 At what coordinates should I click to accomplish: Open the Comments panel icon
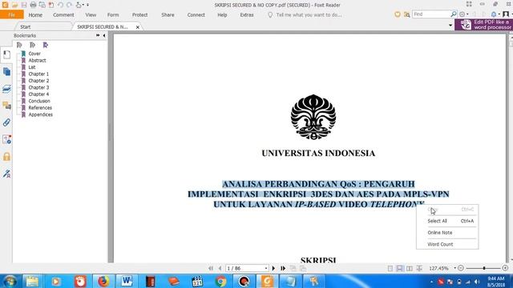pos(6,106)
